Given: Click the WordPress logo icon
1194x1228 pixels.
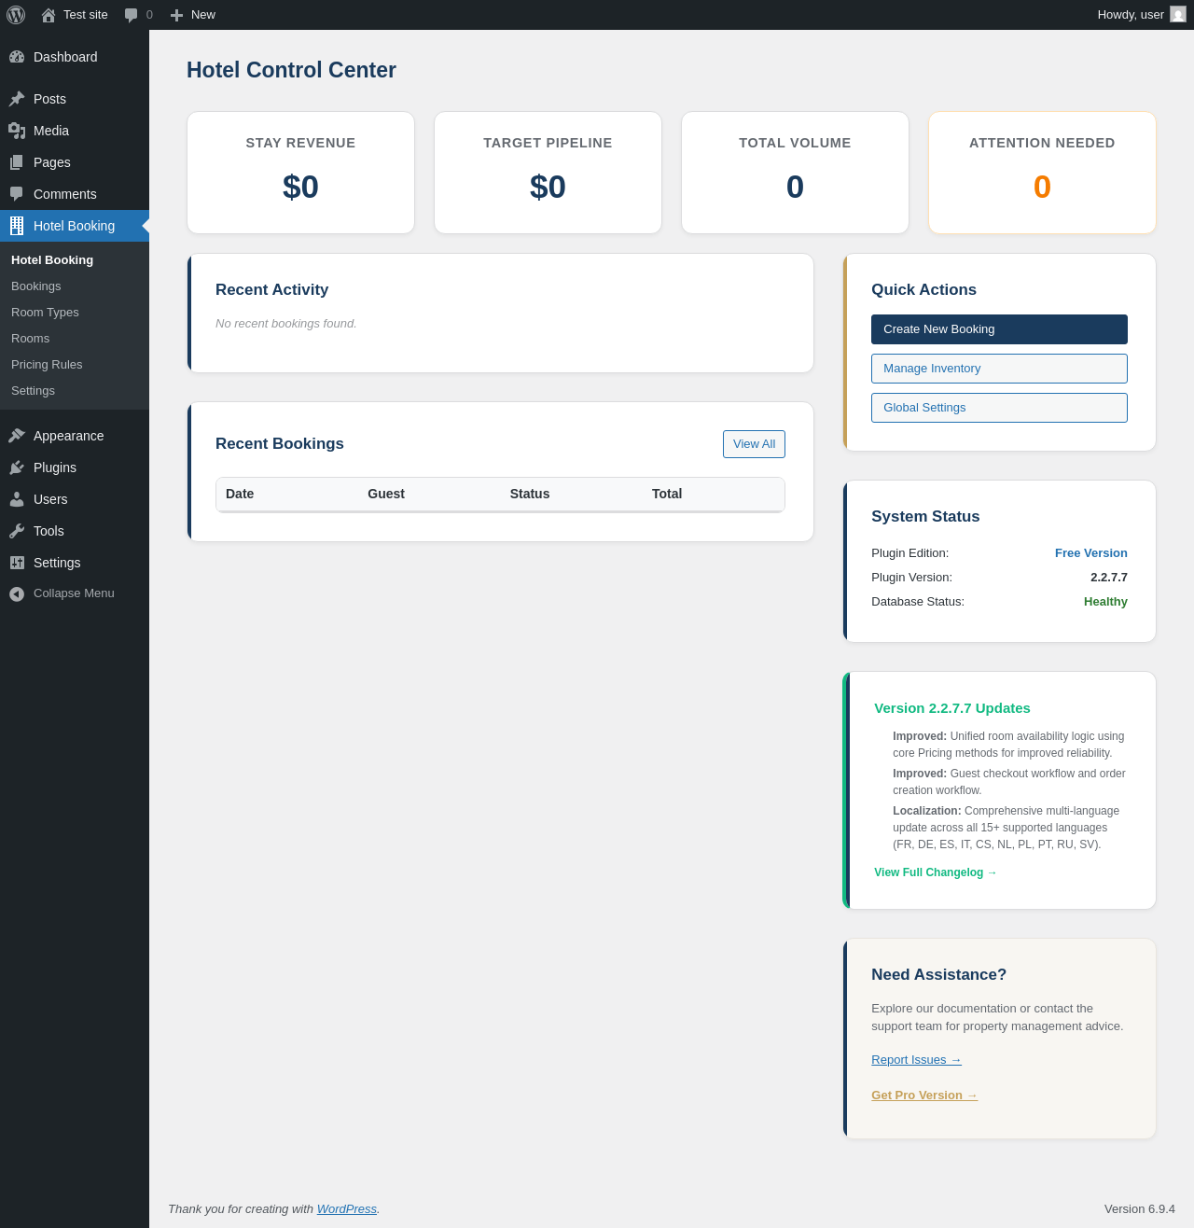Looking at the screenshot, I should [x=16, y=15].
